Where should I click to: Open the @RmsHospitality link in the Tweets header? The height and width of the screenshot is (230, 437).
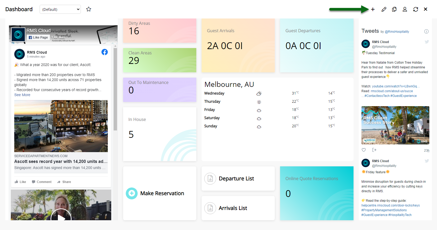click(397, 32)
